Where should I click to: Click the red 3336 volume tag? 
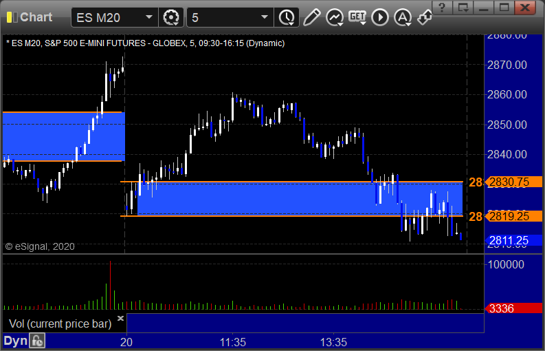click(513, 308)
